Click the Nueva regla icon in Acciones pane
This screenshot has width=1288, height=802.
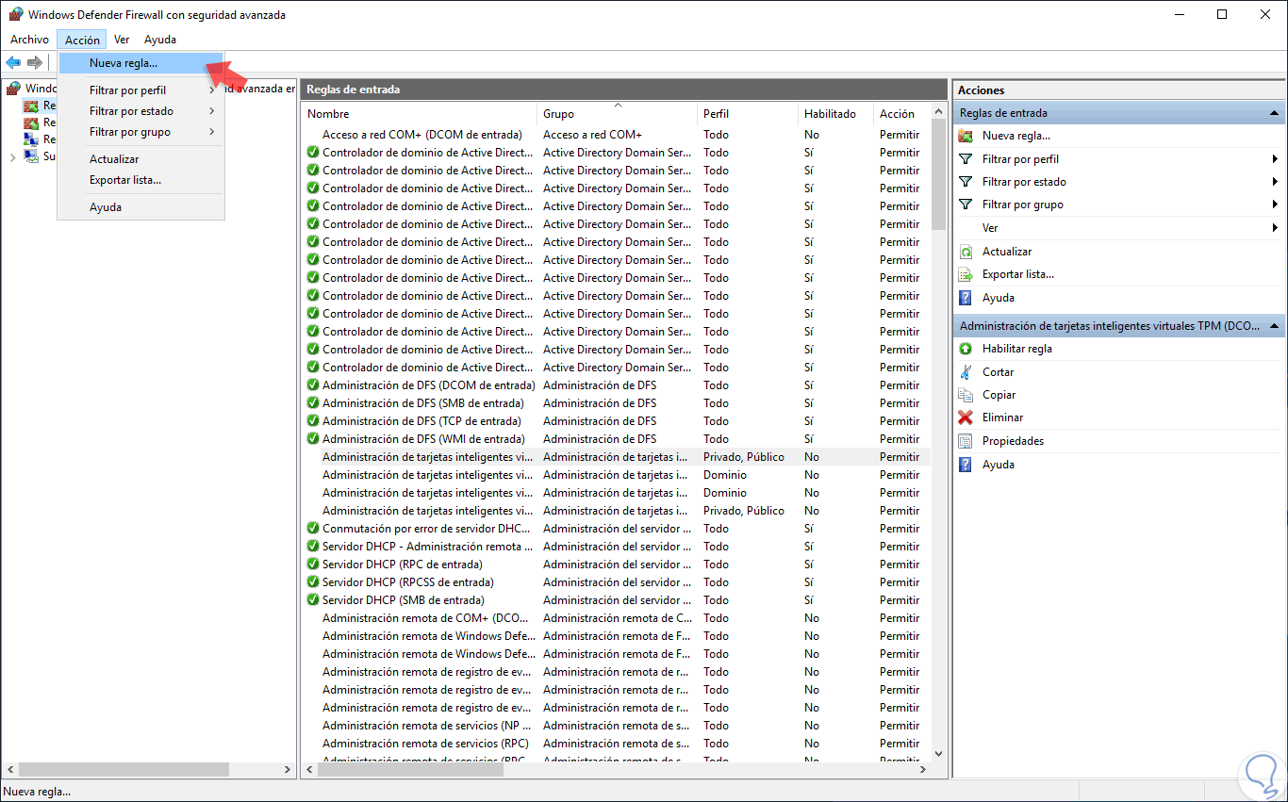click(966, 136)
